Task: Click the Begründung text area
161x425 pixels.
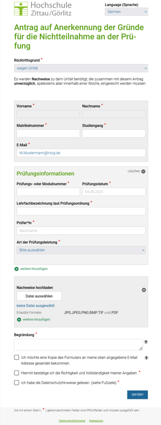Action: 78,344
